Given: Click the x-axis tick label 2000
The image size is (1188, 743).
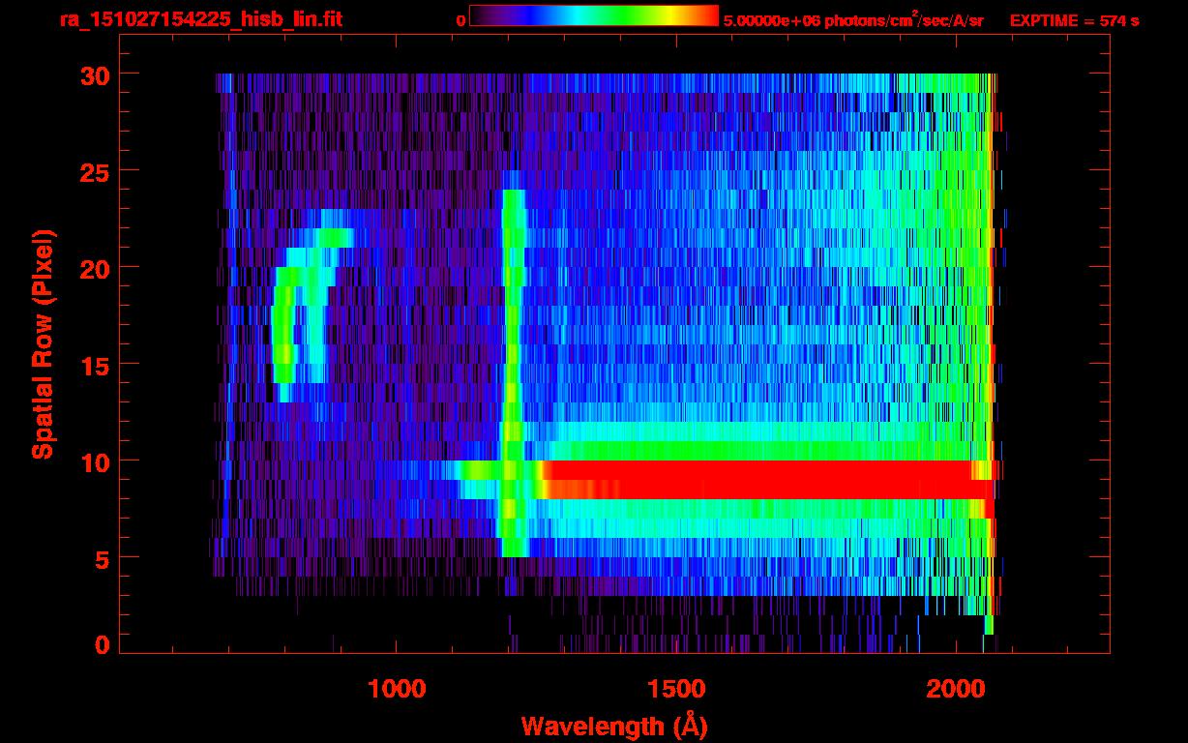Looking at the screenshot, I should tap(955, 688).
